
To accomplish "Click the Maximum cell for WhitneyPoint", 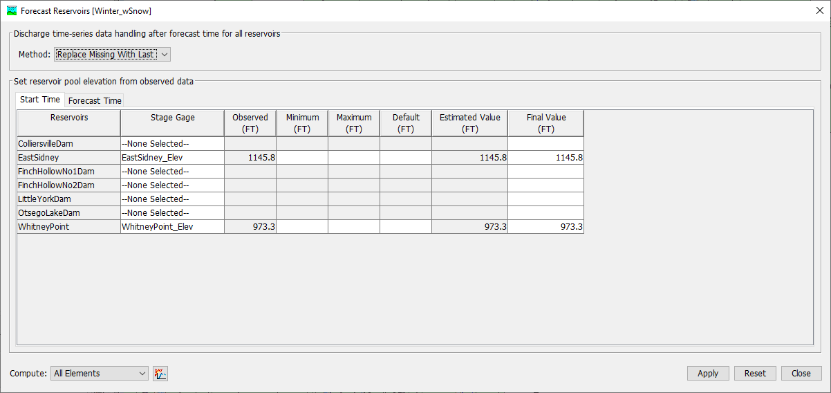I will 354,227.
